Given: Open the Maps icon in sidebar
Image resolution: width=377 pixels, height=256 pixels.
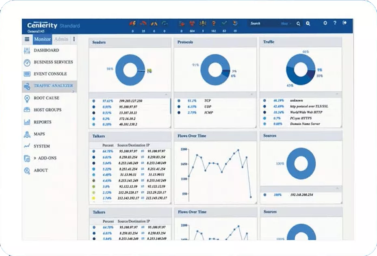Looking at the screenshot, I should [27, 134].
